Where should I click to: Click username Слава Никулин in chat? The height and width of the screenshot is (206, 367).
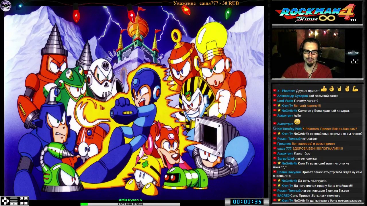[x=289, y=172]
